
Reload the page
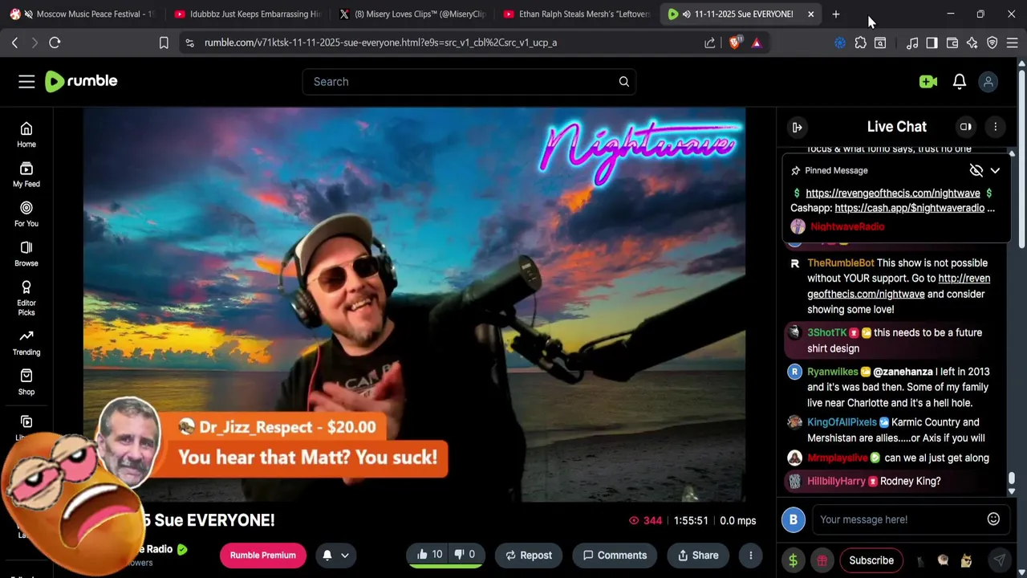pyautogui.click(x=55, y=43)
